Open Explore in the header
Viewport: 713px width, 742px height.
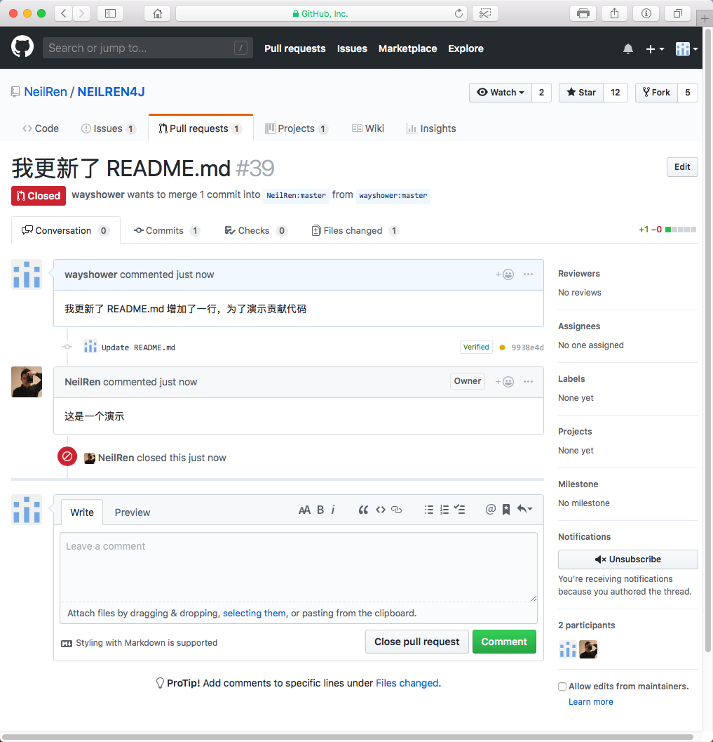pyautogui.click(x=466, y=48)
